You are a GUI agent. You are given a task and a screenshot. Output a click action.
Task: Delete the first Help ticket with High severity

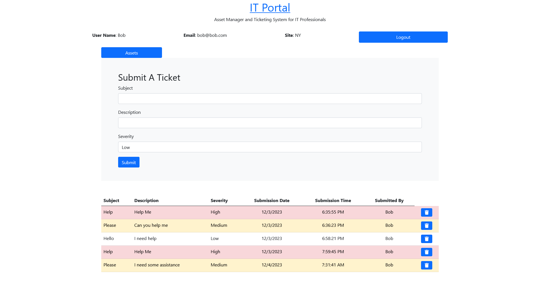(x=426, y=212)
